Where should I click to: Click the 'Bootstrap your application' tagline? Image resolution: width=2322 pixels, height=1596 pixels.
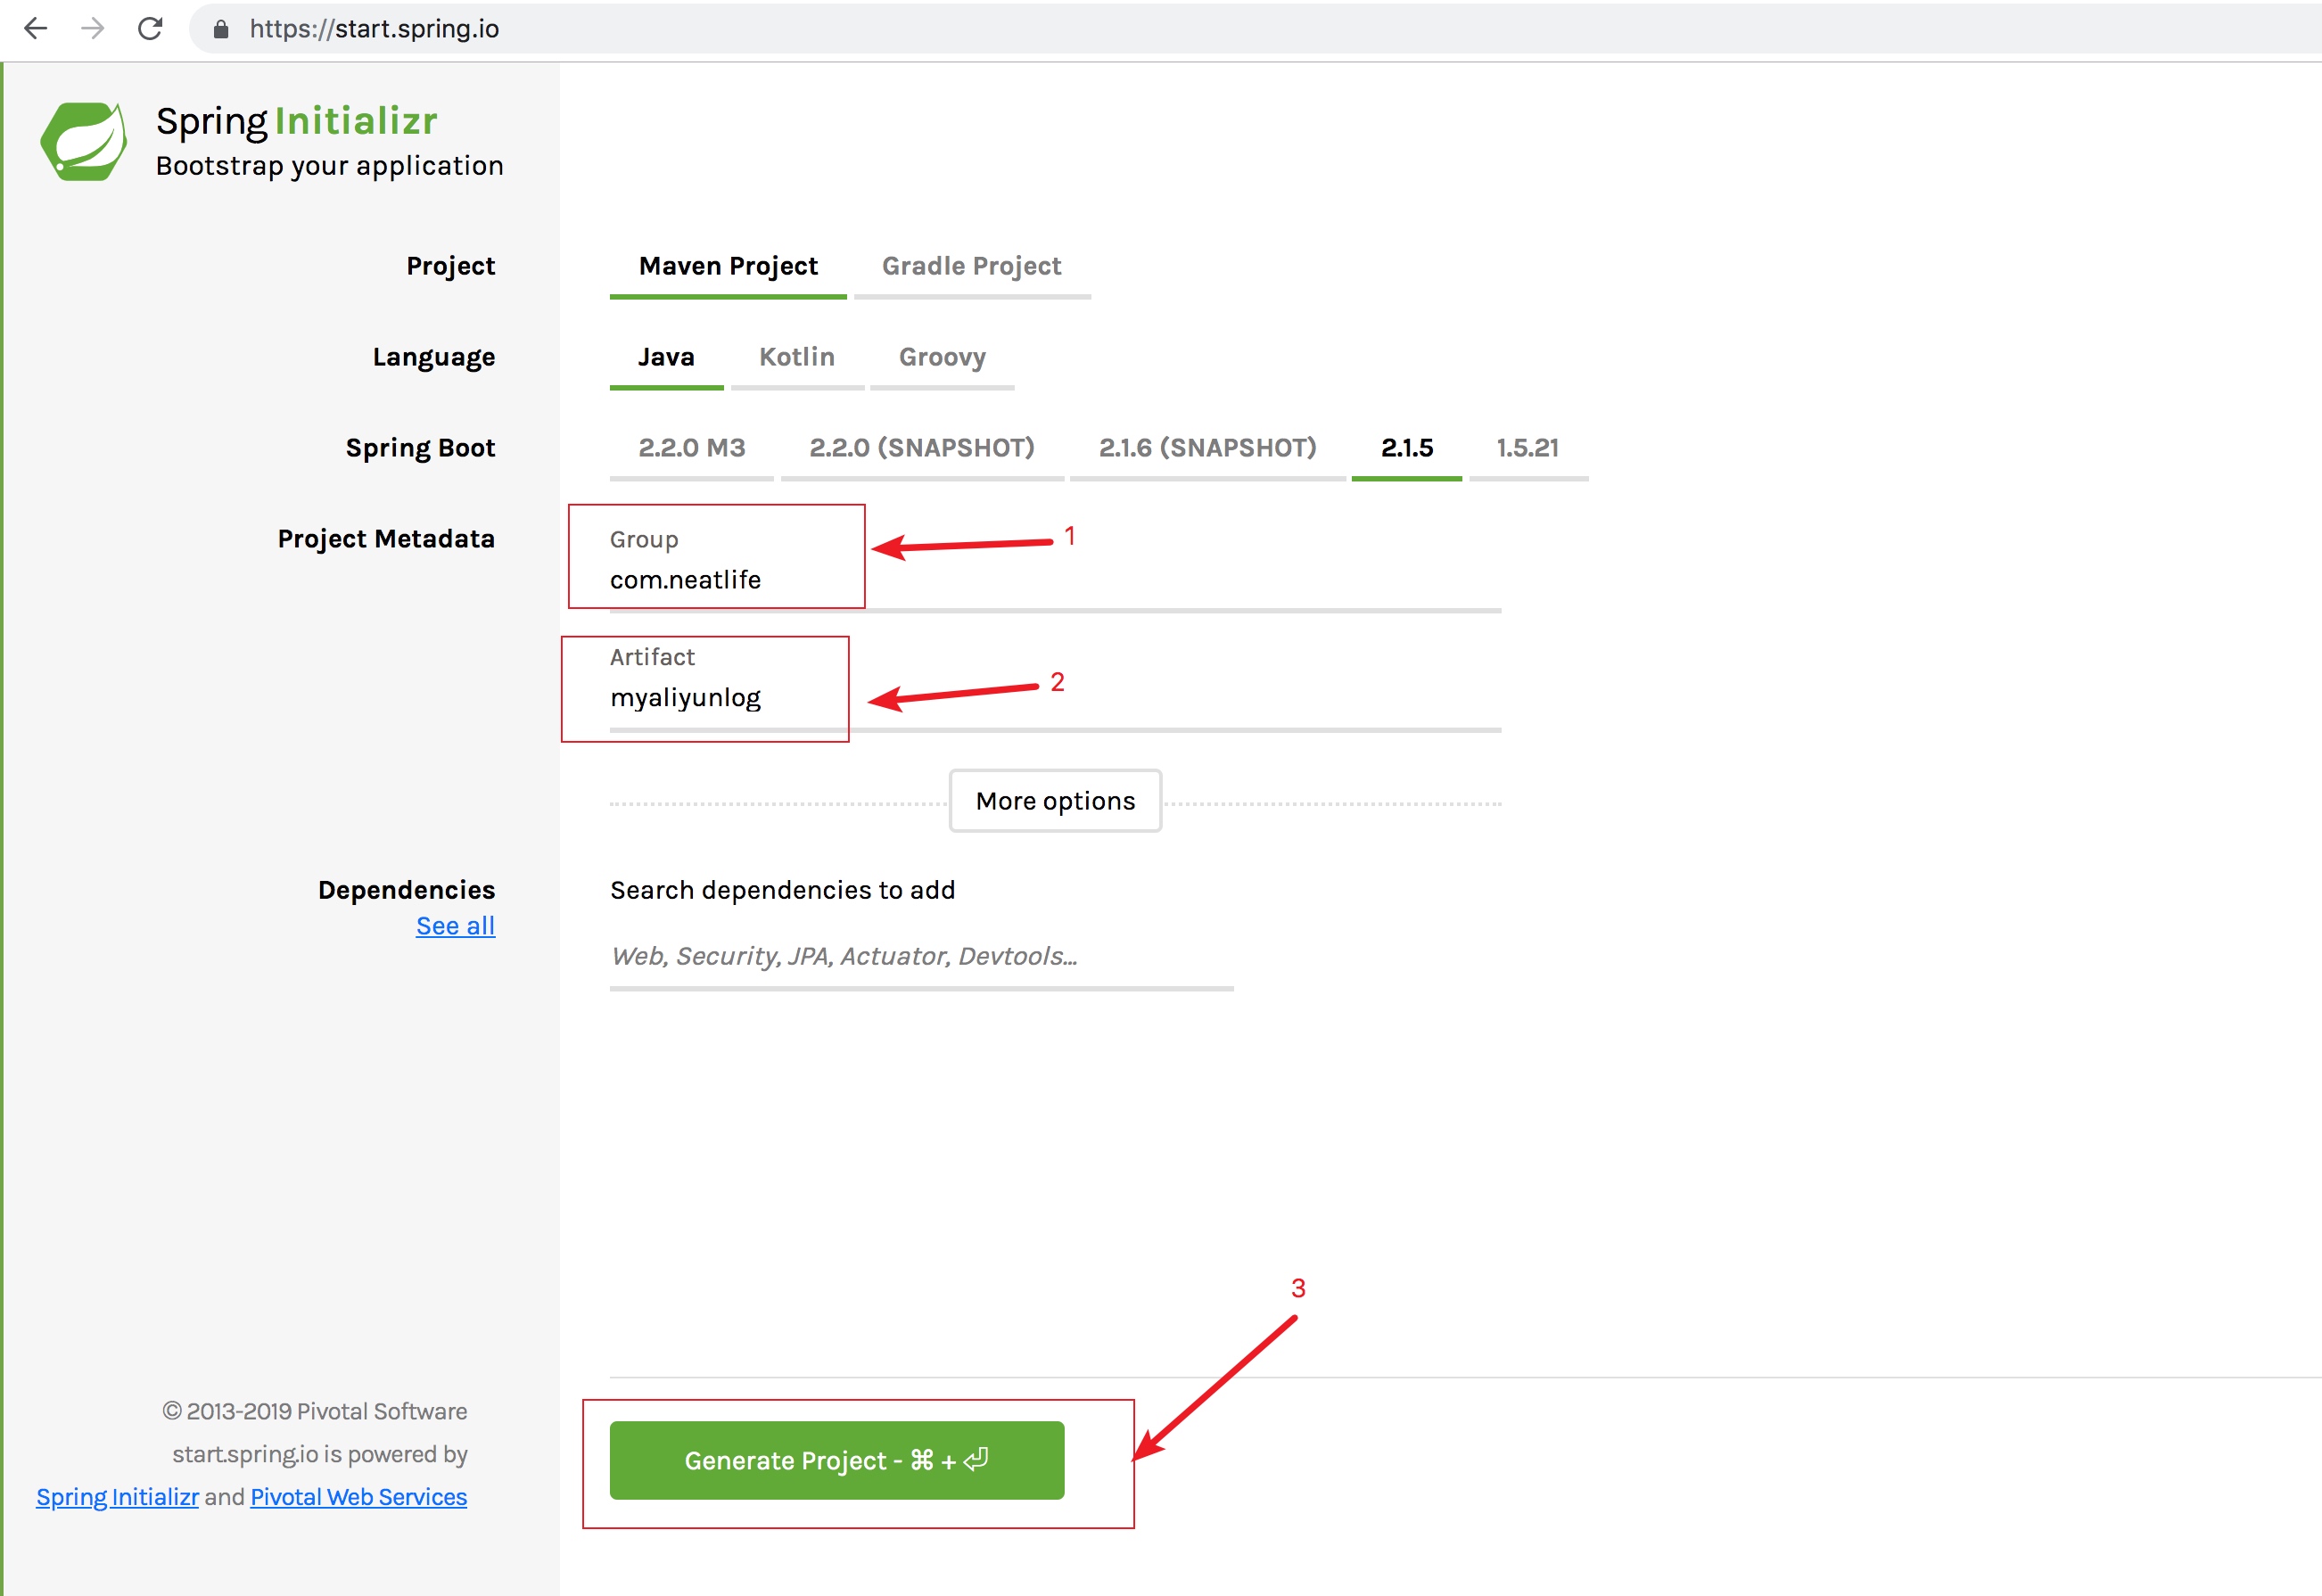330,166
